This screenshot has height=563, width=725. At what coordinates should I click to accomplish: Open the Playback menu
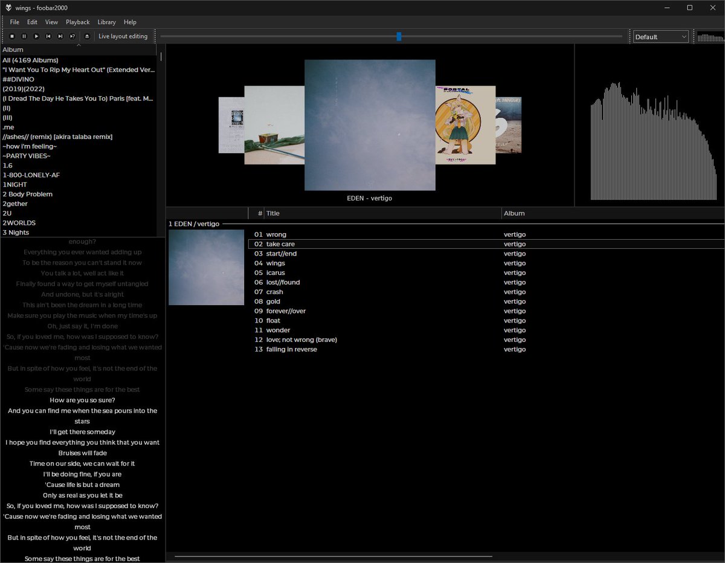[x=78, y=22]
